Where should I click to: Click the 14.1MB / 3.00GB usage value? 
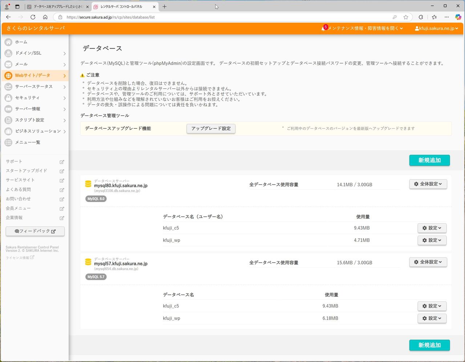click(355, 185)
